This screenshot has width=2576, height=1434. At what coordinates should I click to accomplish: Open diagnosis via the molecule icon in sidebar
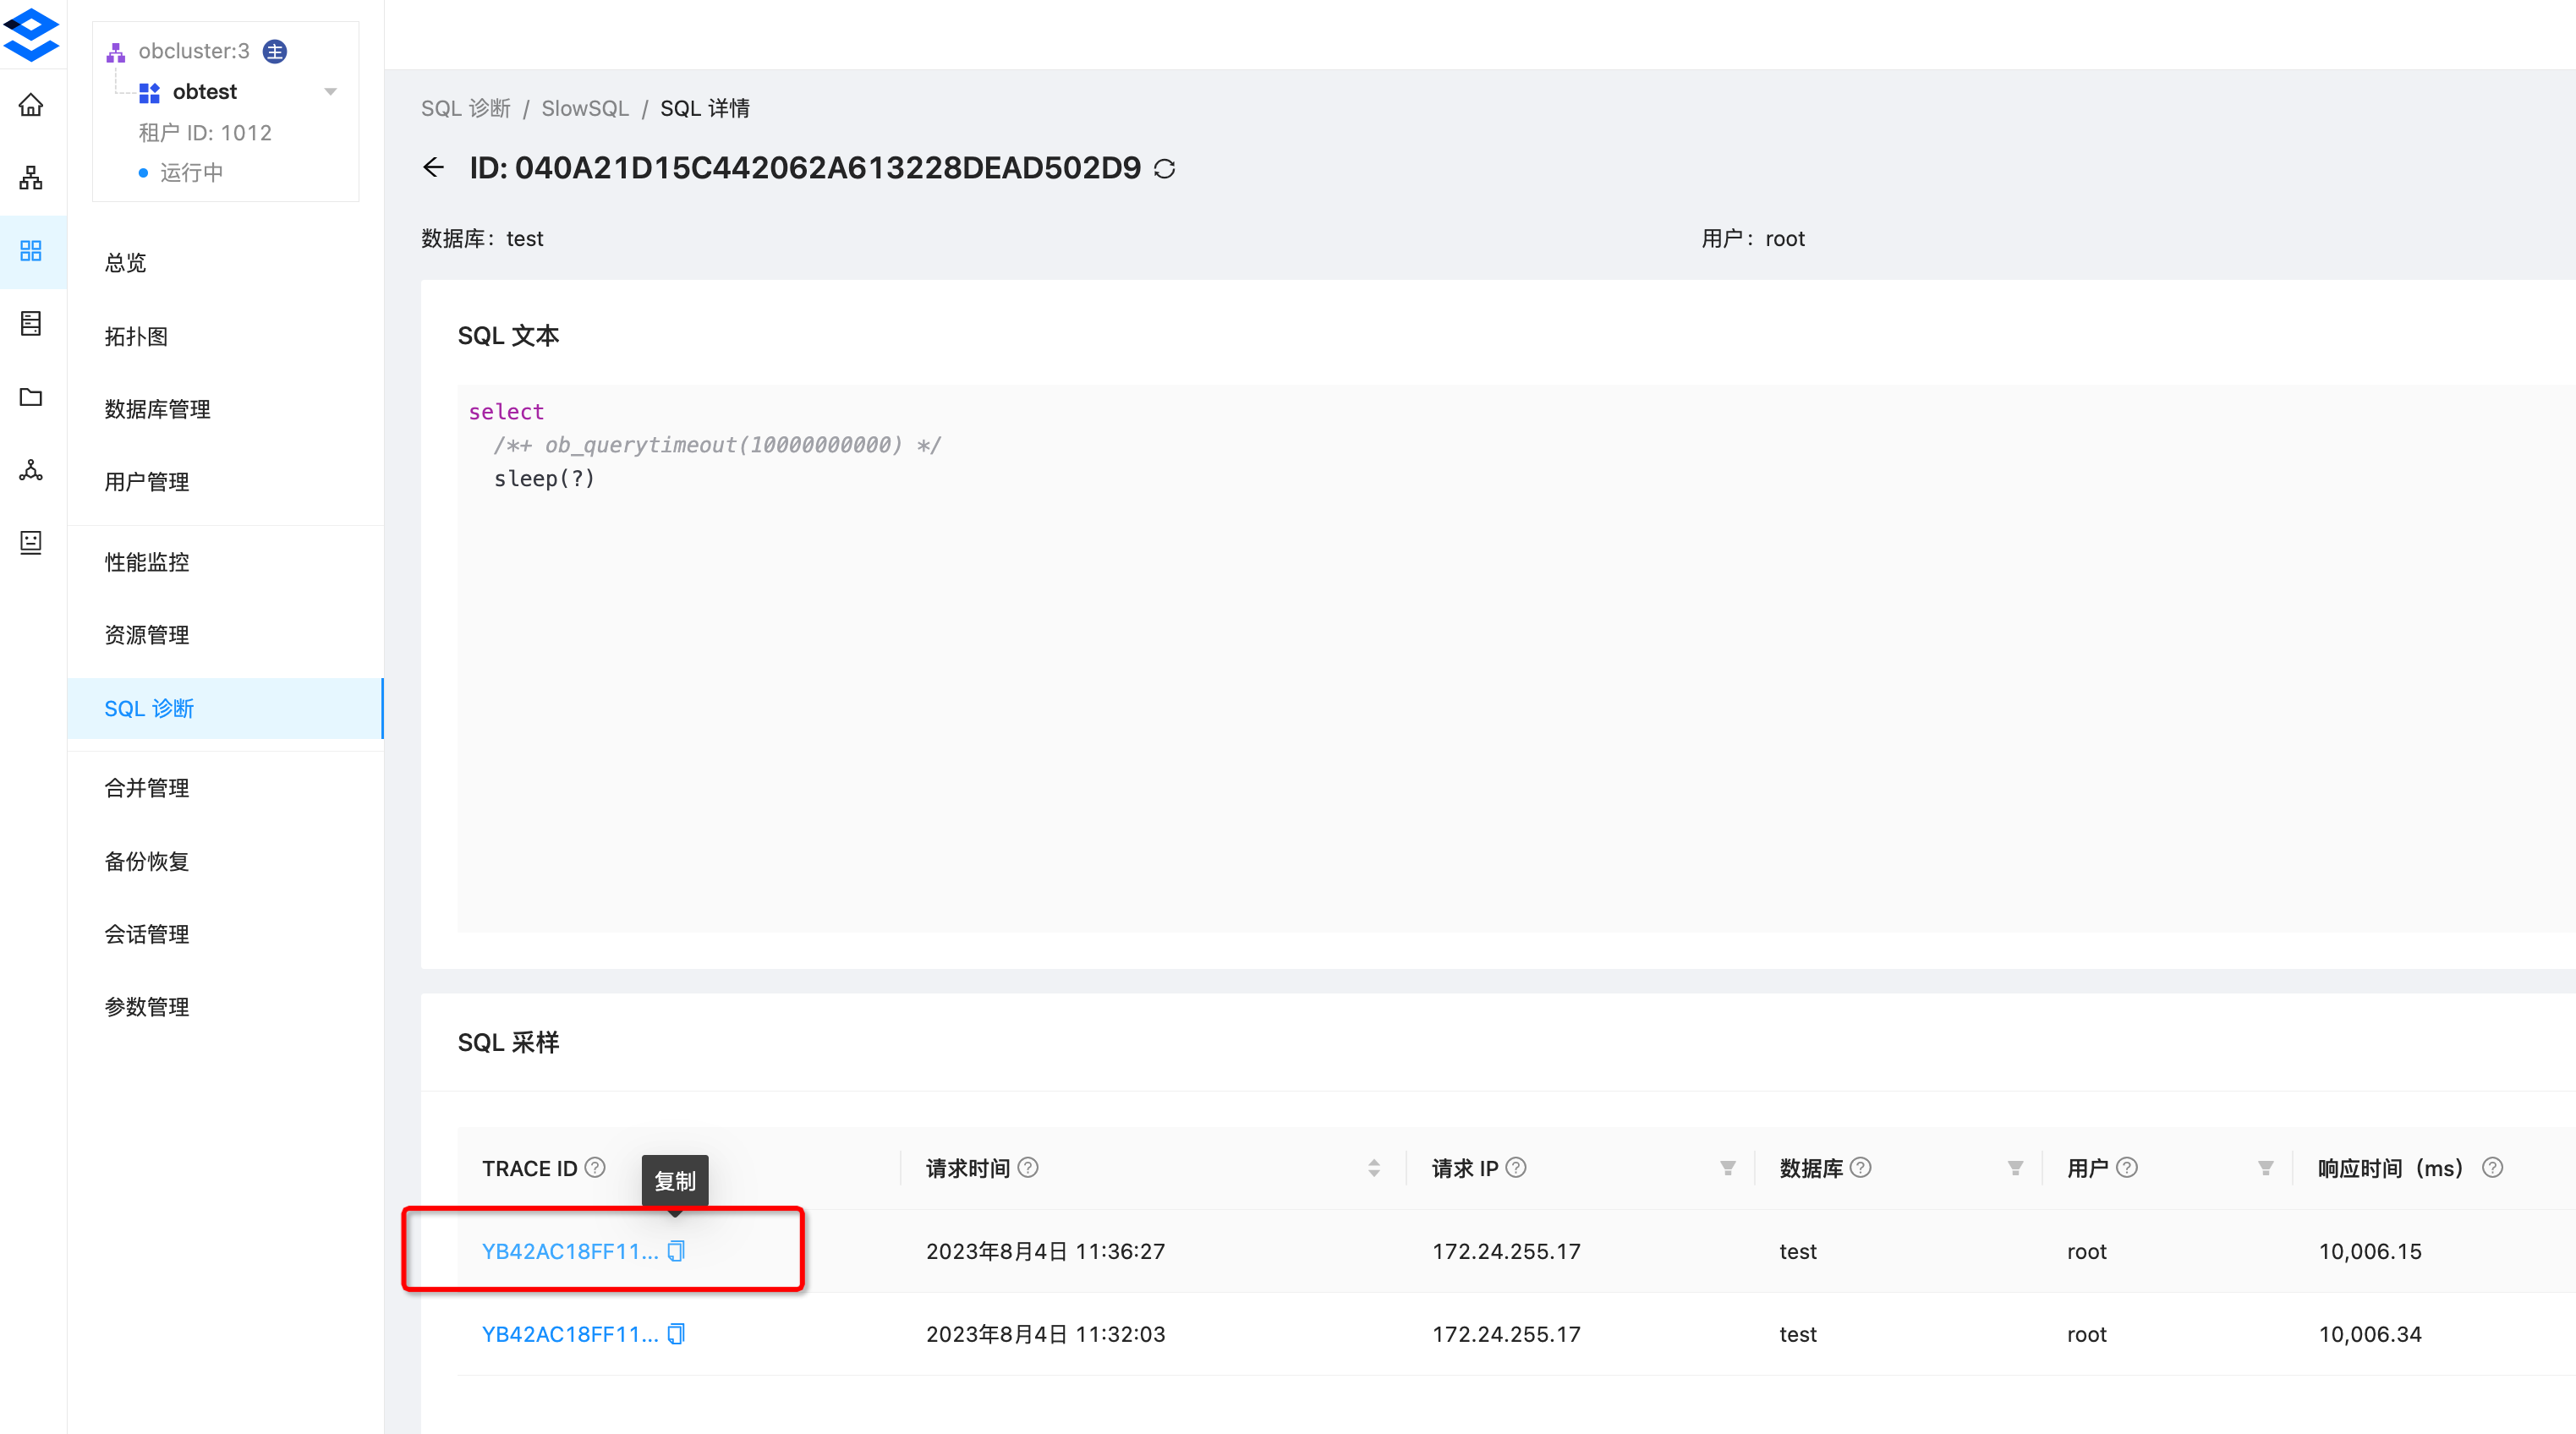pyautogui.click(x=30, y=470)
